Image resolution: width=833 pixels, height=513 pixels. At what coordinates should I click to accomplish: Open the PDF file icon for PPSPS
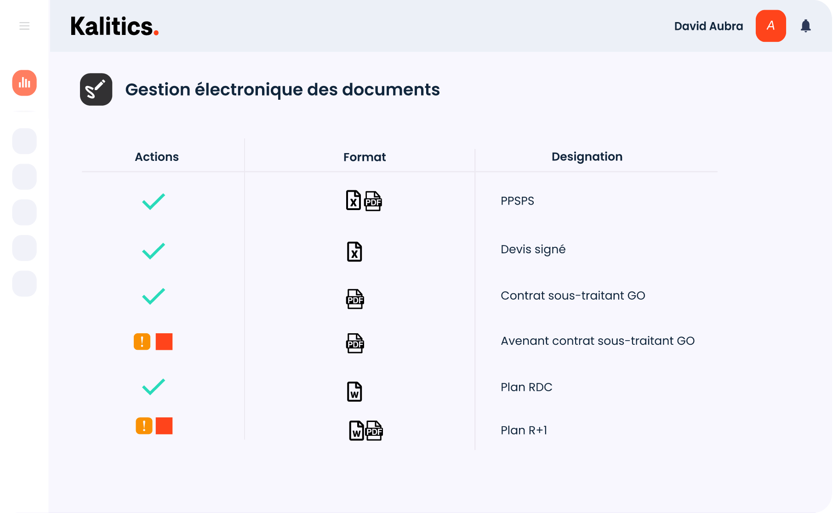[373, 201]
